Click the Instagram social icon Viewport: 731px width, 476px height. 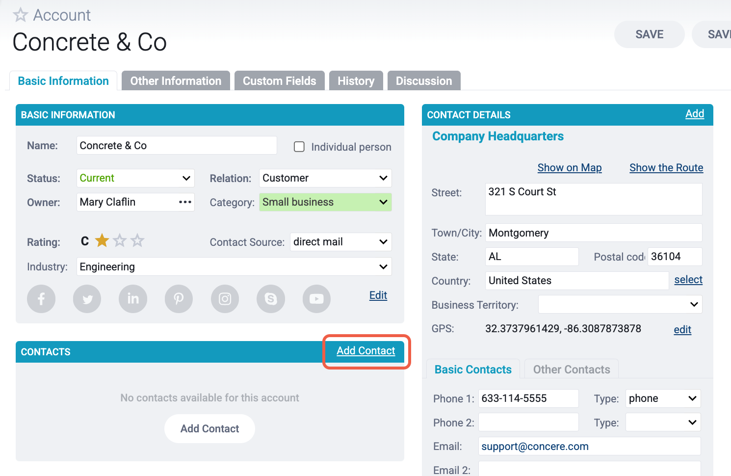(x=225, y=299)
